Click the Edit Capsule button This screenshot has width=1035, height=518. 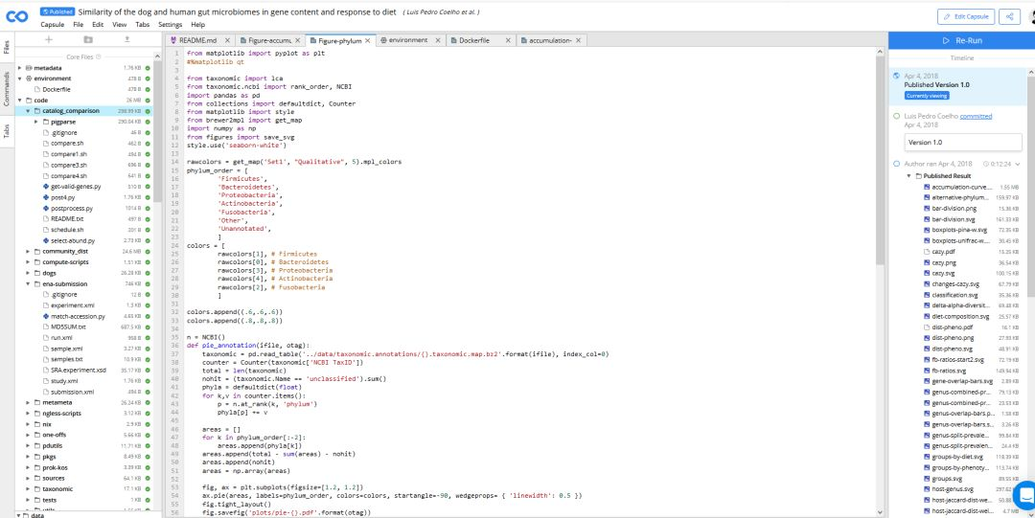[x=964, y=16]
